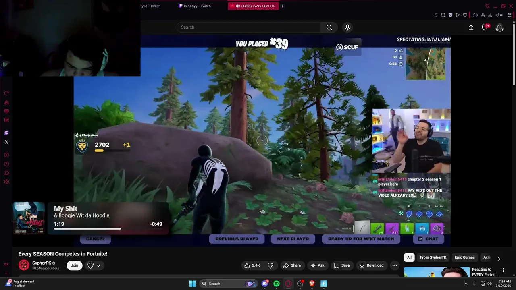Open the Fog statement weather widget
Screen dimensions: 516x290
coord(20,284)
